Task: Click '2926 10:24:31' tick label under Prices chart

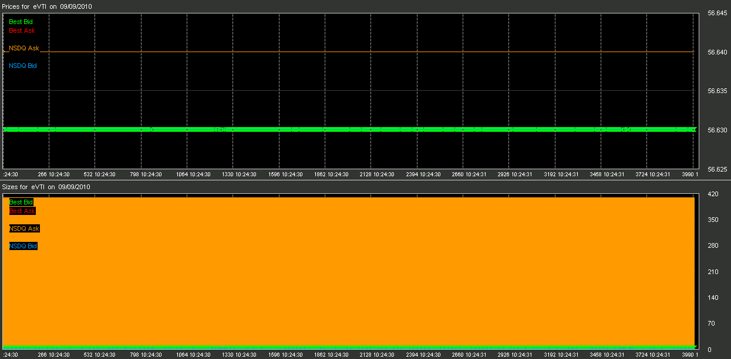Action: coord(515,174)
